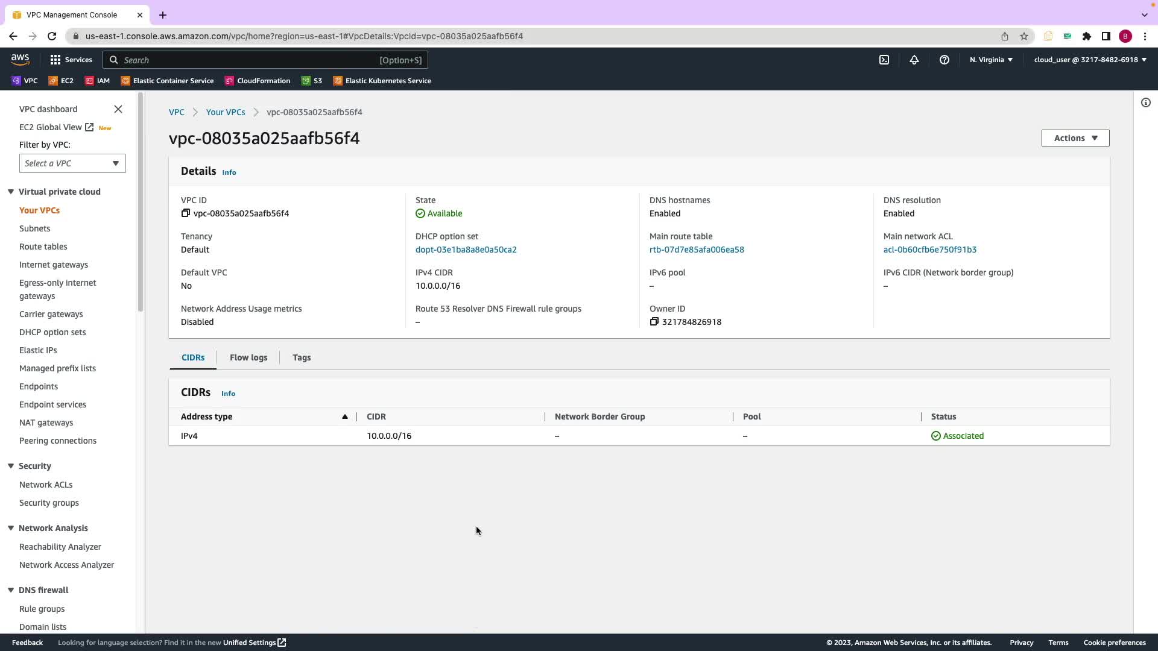Open Elastic Kubernetes Service shortcut
1158x651 pixels.
pos(382,81)
